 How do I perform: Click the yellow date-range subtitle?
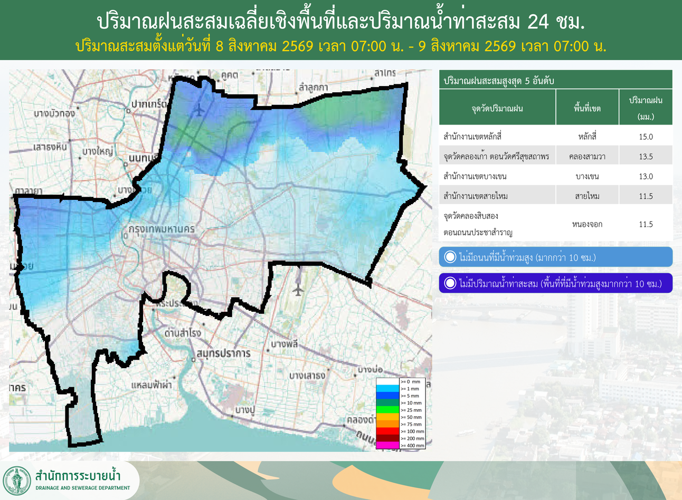(x=341, y=46)
